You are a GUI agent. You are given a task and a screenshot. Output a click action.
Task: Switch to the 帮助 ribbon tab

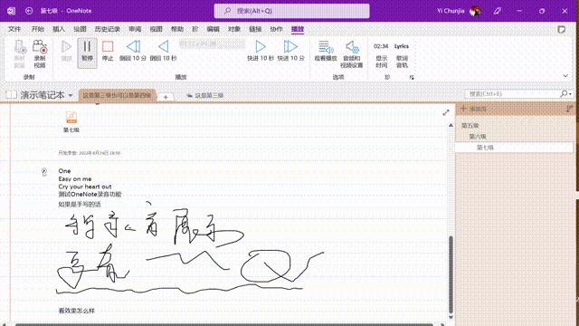point(177,29)
